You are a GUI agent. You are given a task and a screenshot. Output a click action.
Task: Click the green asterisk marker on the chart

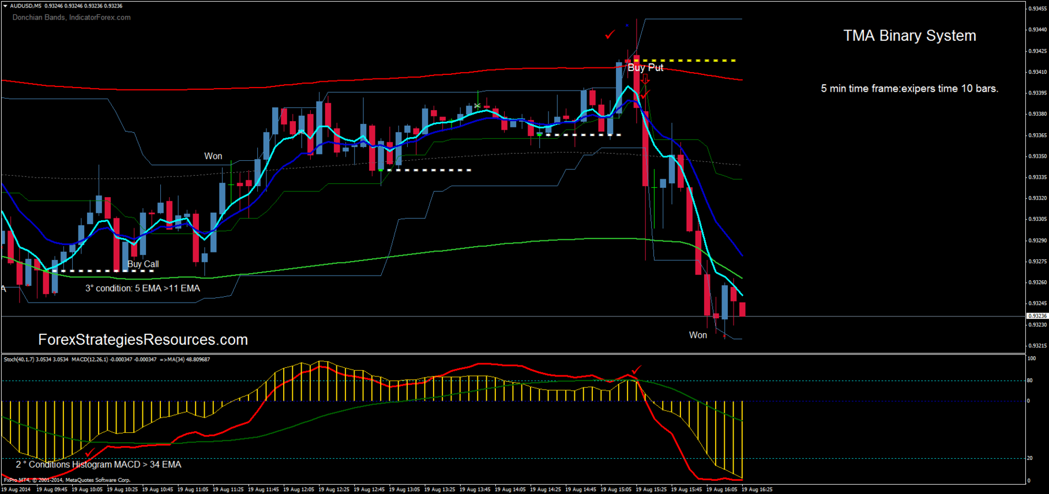coord(477,105)
